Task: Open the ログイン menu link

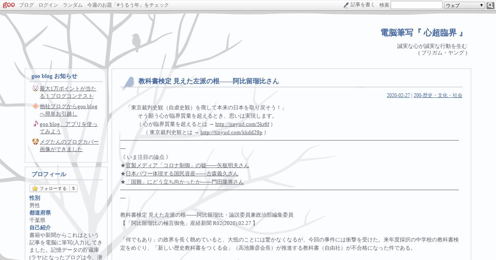Action: (x=48, y=5)
